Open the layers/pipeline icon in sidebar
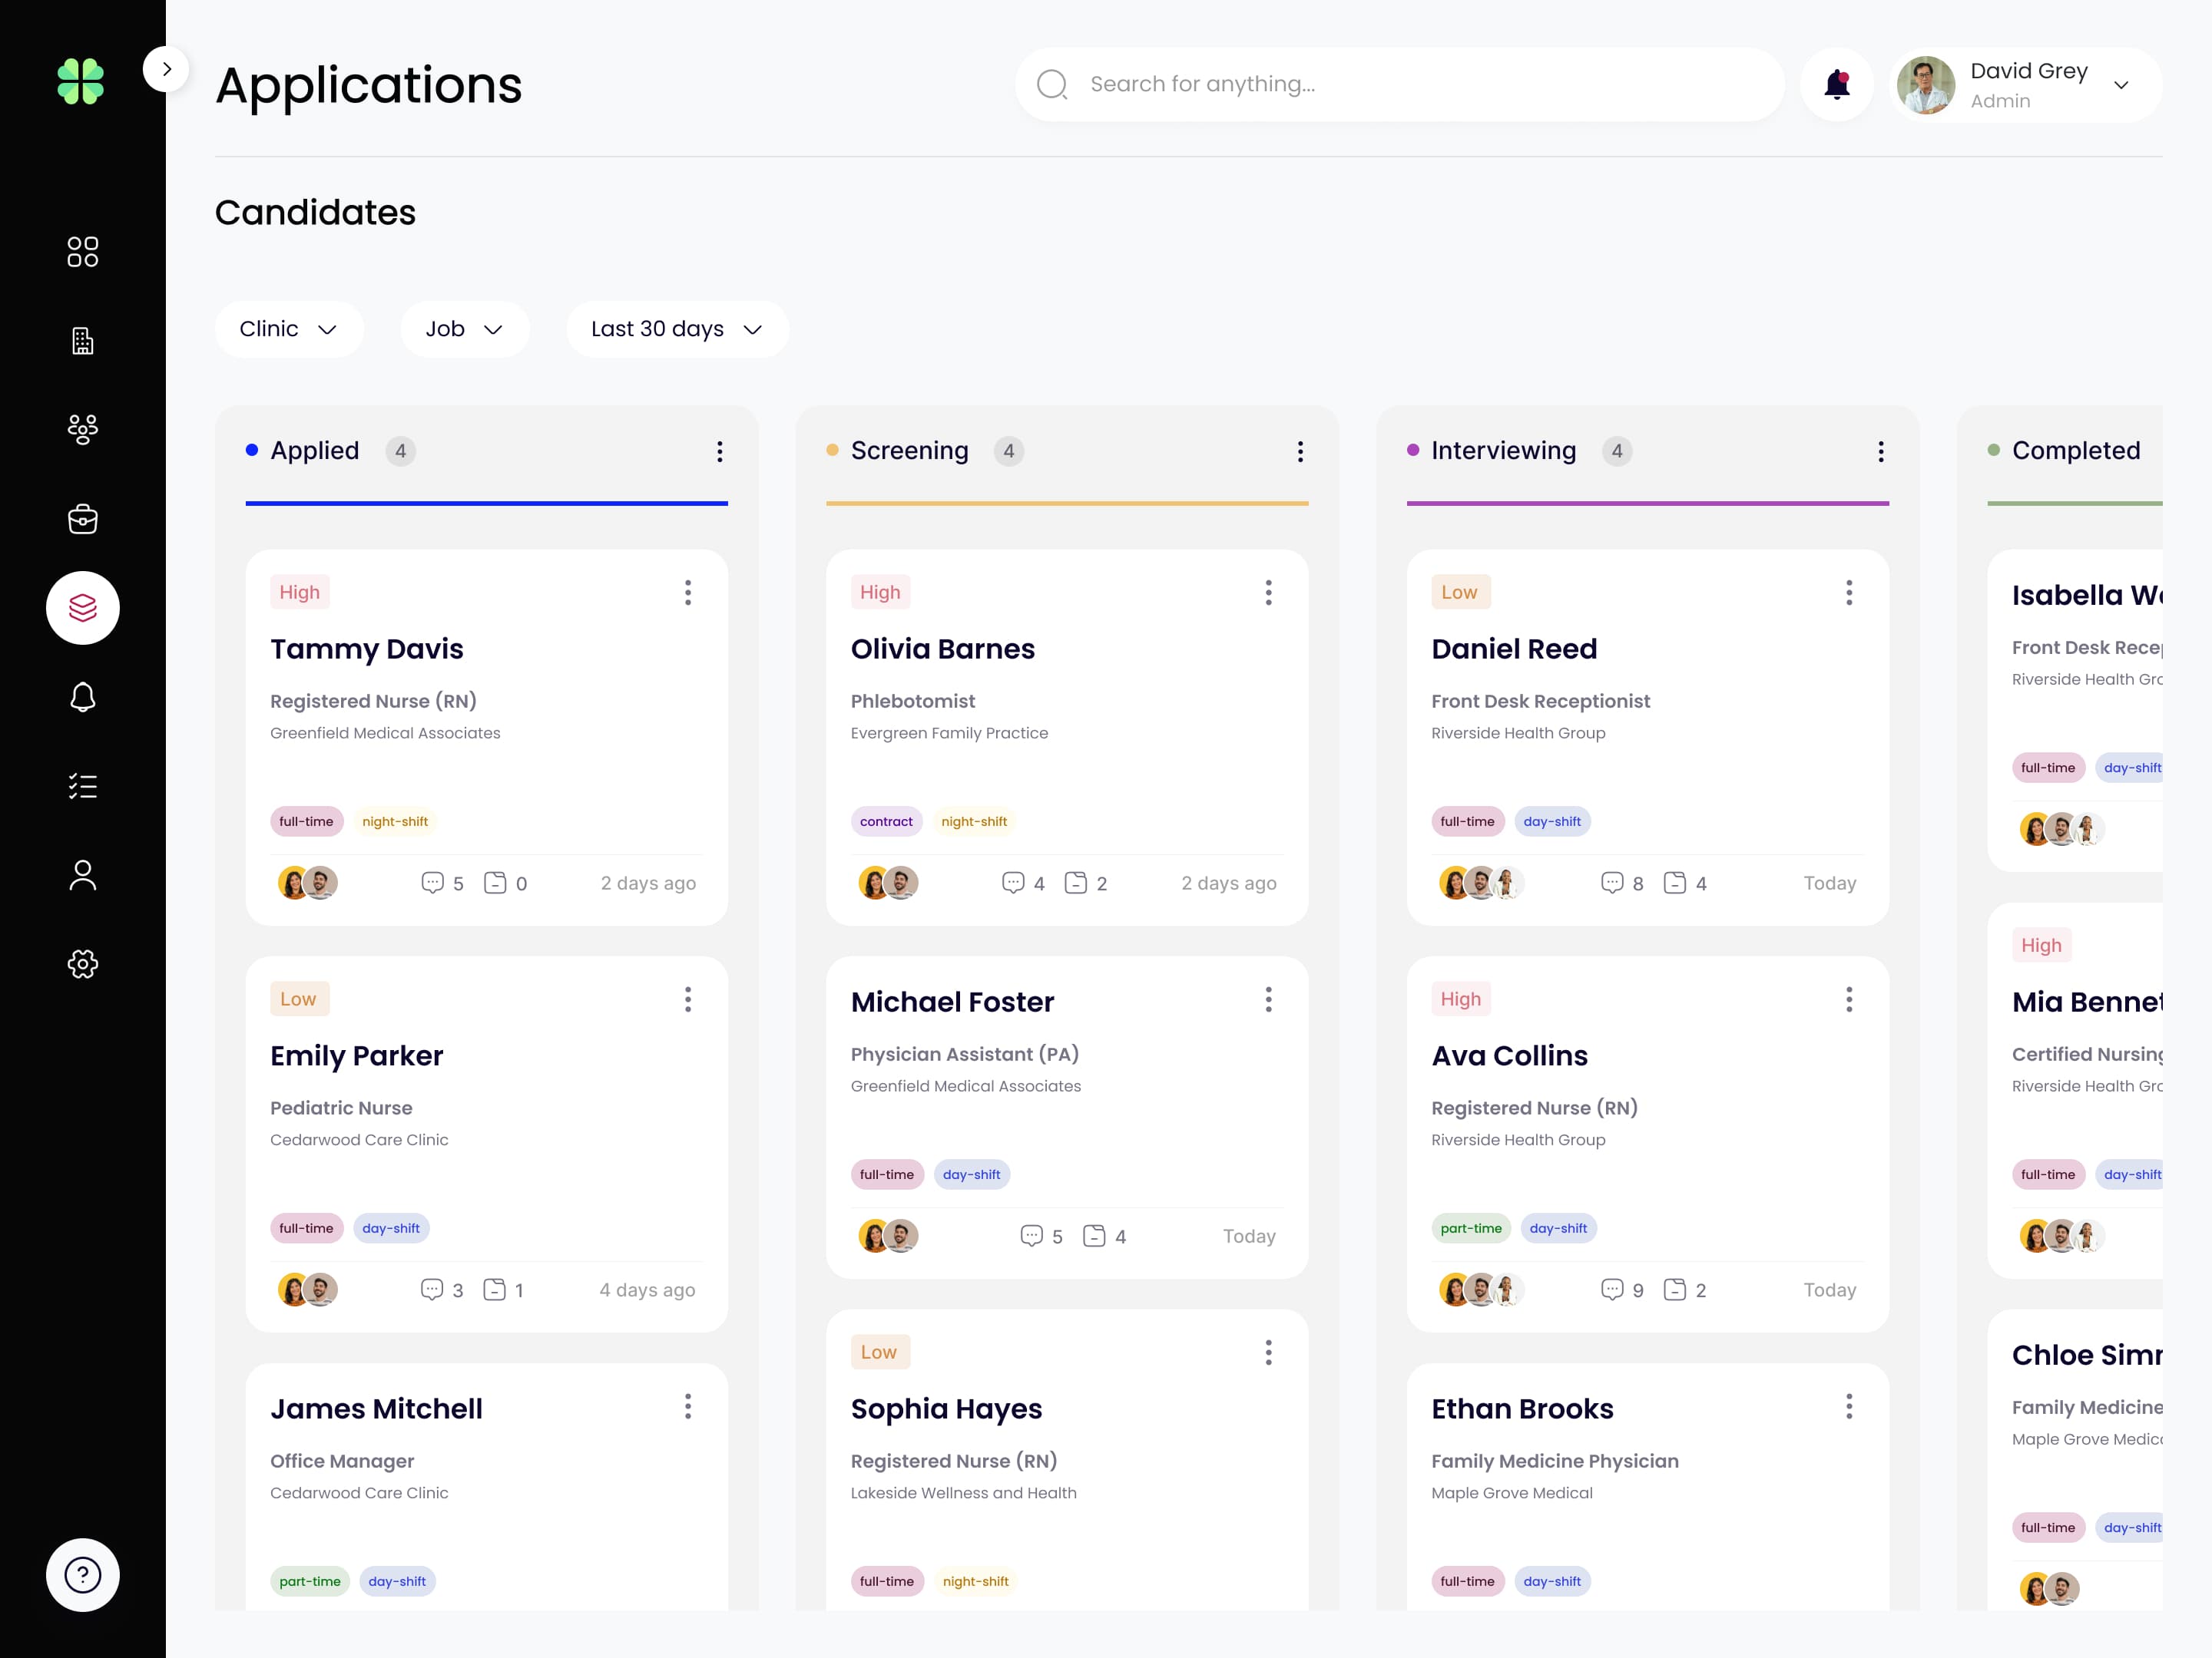The image size is (2212, 1658). coord(82,606)
